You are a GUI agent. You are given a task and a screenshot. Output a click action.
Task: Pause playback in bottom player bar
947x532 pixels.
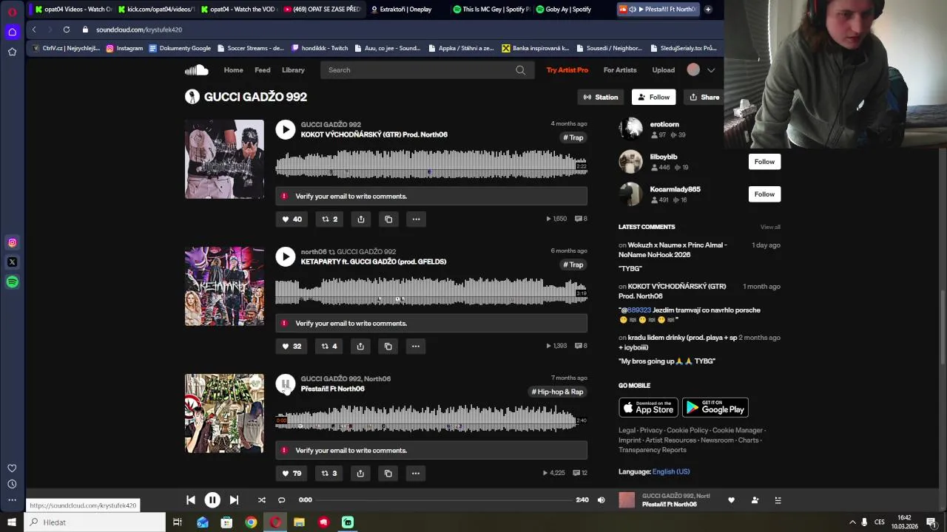(212, 500)
